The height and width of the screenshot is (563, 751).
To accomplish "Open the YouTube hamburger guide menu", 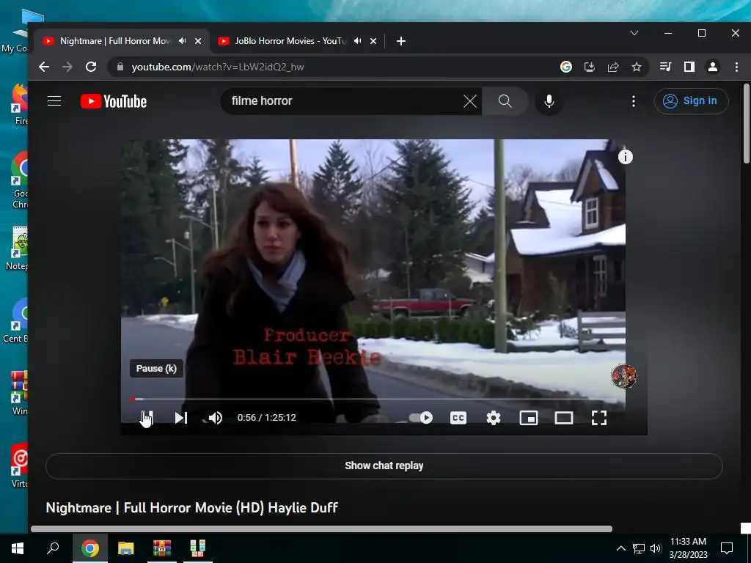I will tap(54, 101).
